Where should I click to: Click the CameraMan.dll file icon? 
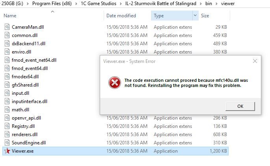7,27
